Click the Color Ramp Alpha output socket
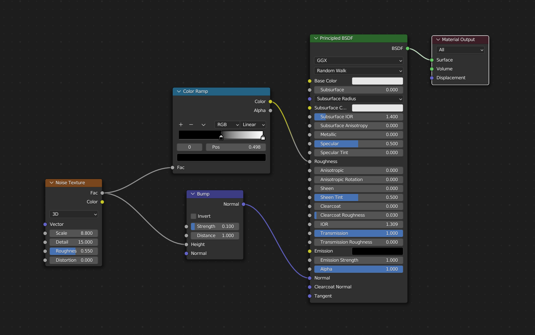535x335 pixels. pyautogui.click(x=270, y=111)
